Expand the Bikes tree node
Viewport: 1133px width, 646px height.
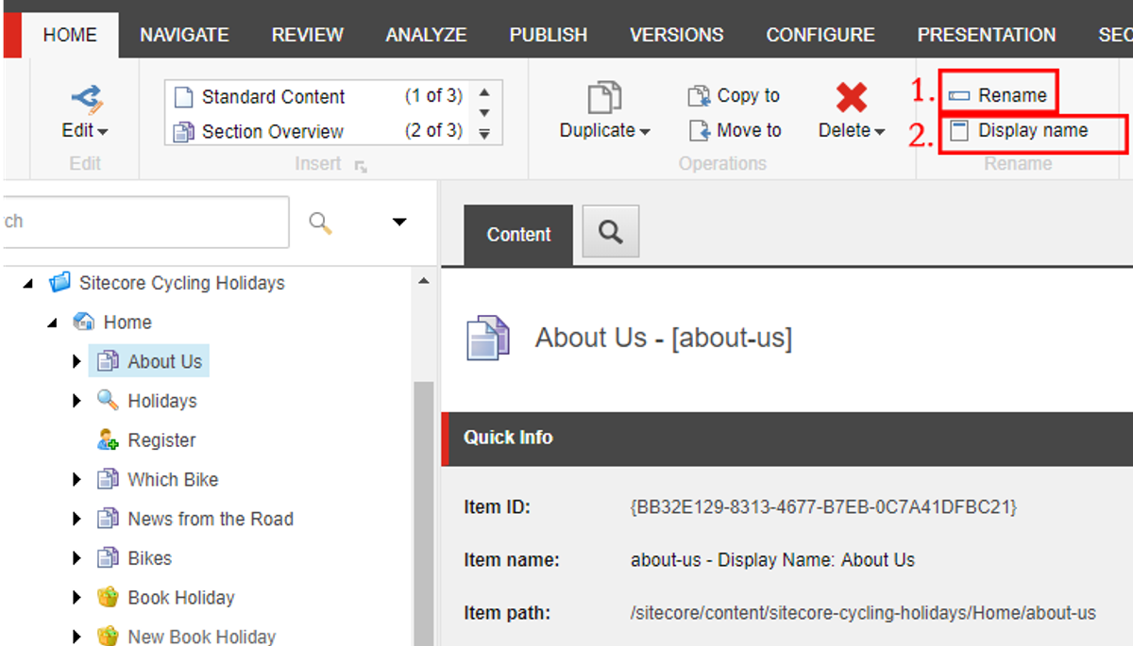[x=76, y=558]
